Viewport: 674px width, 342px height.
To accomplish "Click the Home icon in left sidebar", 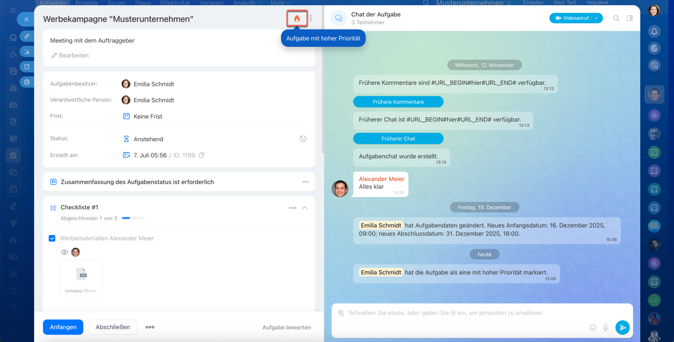I will tap(13, 37).
